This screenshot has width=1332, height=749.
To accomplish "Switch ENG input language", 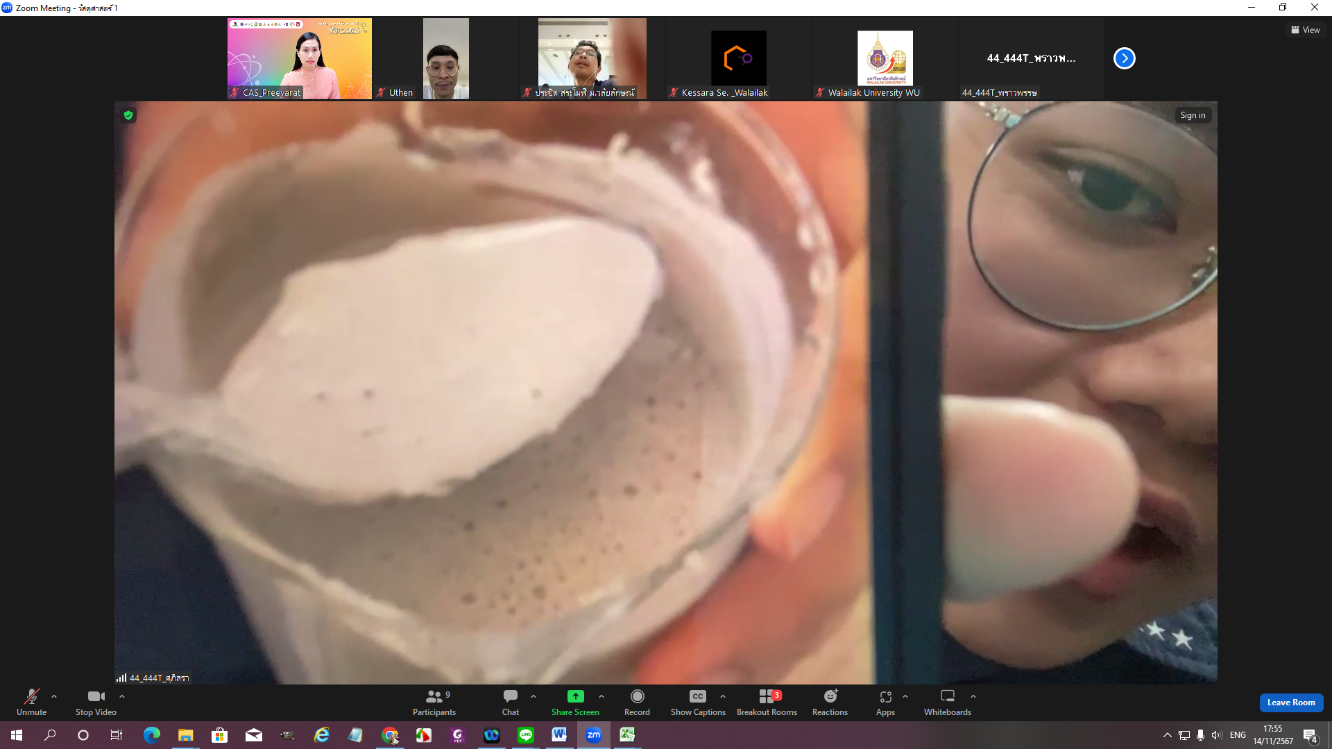I will click(1238, 735).
